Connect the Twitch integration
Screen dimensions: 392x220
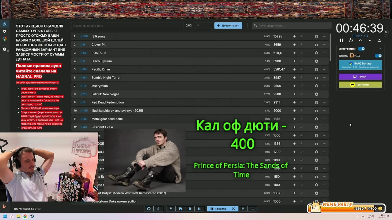coord(360,77)
